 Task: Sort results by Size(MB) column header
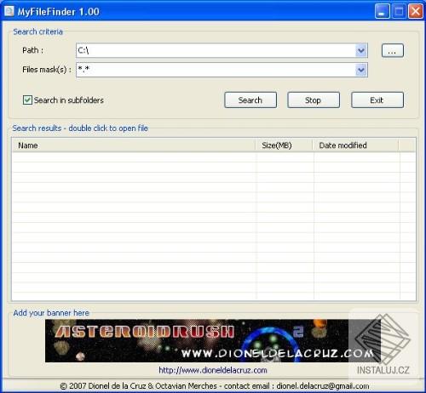(x=285, y=145)
